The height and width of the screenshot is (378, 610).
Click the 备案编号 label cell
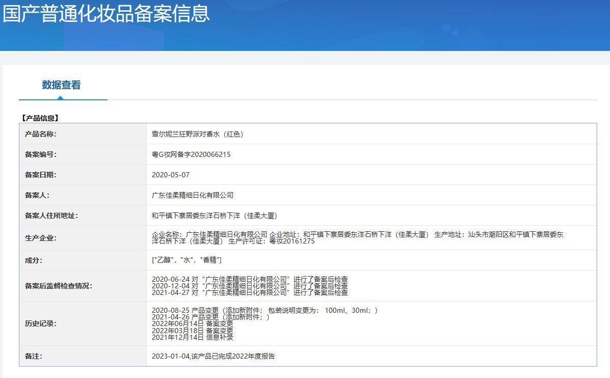[x=83, y=154]
